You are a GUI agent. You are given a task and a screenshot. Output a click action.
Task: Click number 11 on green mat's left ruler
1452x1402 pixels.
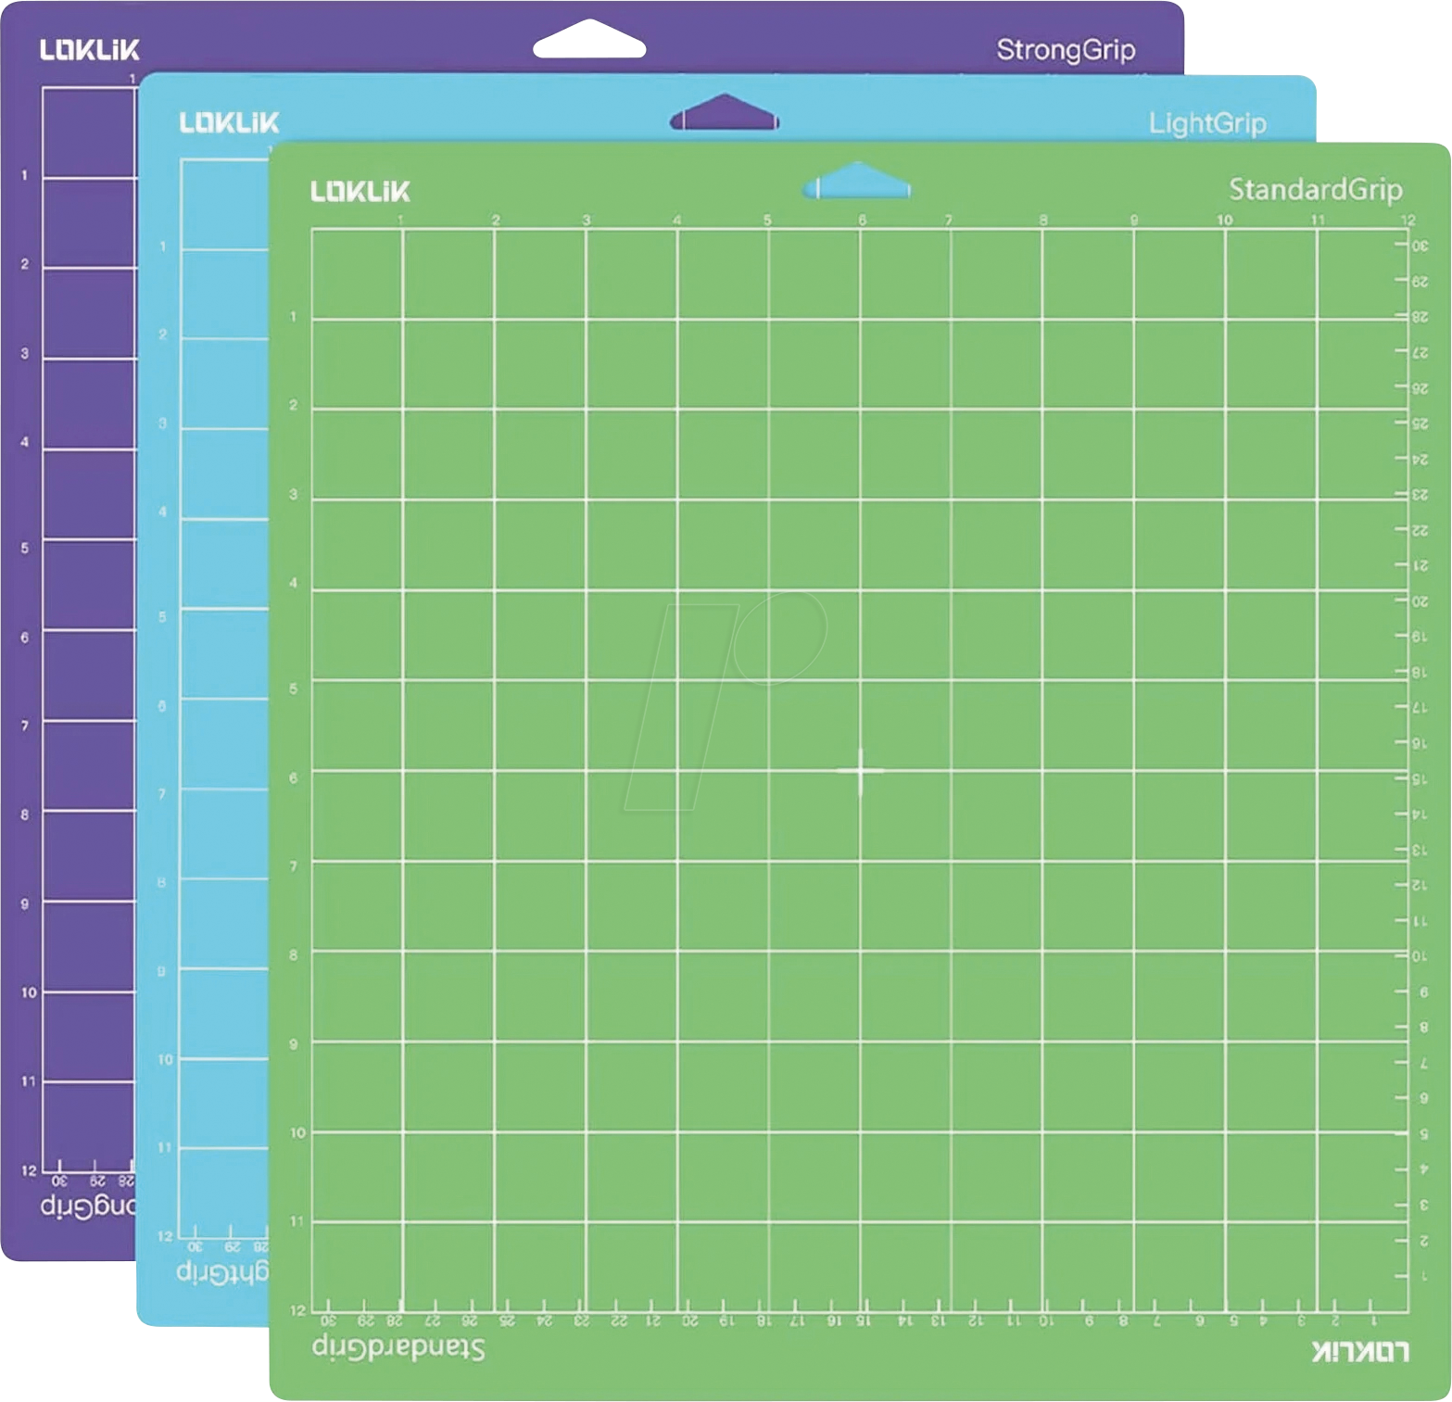click(297, 1221)
